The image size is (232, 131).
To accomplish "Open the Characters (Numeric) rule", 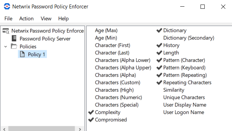I will coord(119,97).
